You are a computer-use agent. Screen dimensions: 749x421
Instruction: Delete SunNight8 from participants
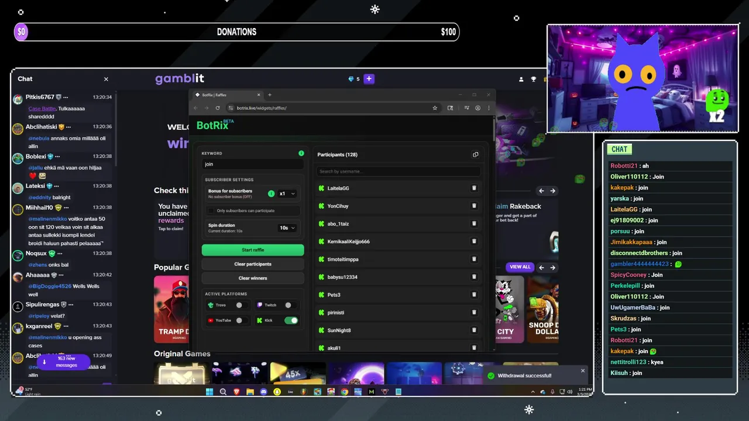[x=474, y=330]
